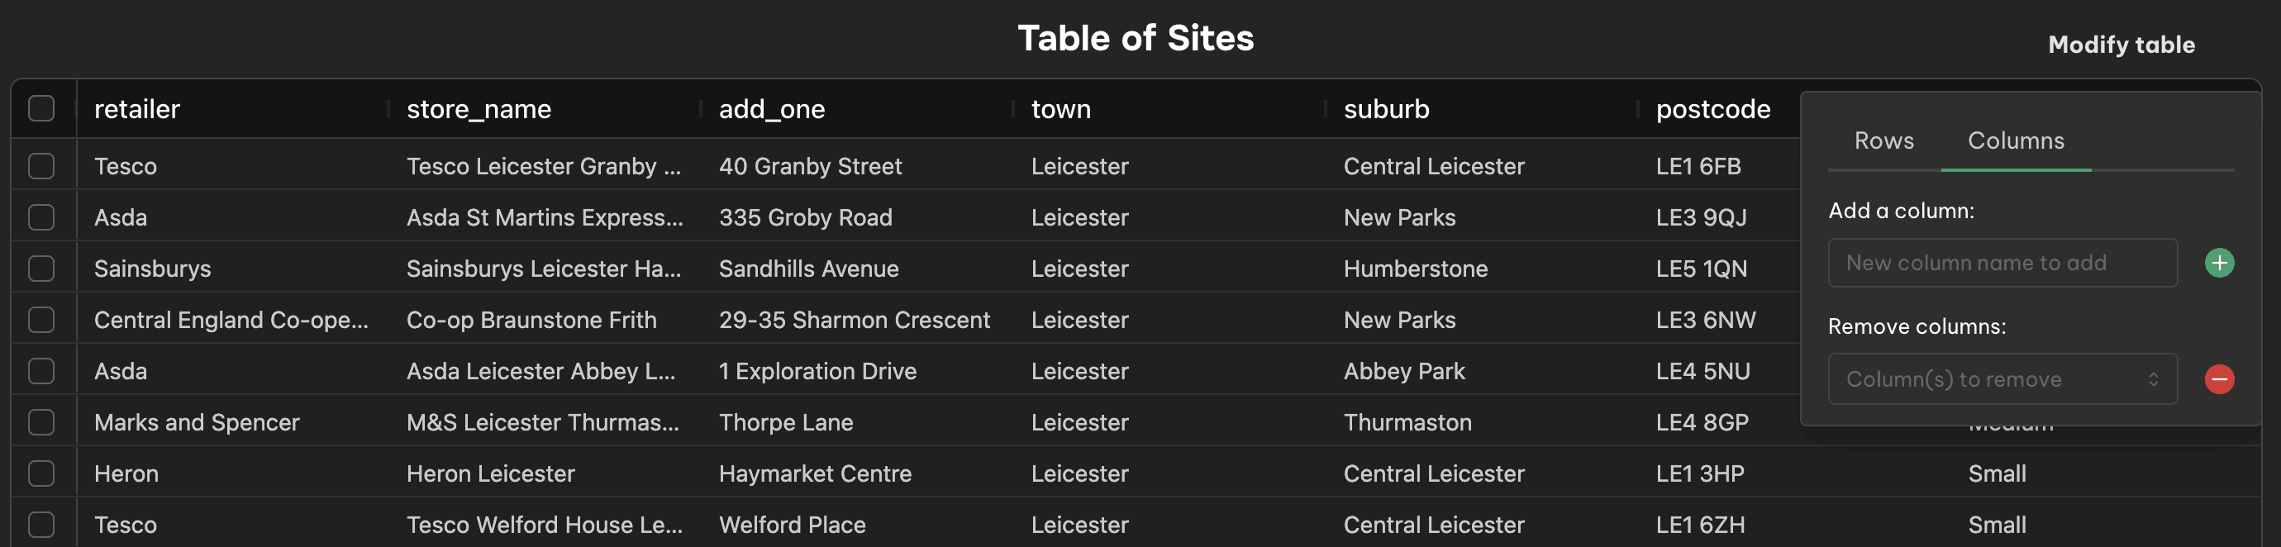Click the 40 Granby Street cell
Image resolution: width=2281 pixels, height=547 pixels.
click(x=810, y=166)
